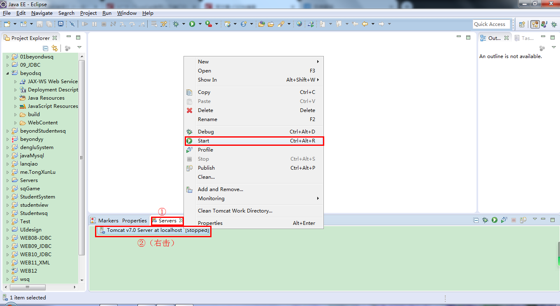Click the Debug bug icon in main toolbar

(x=176, y=24)
